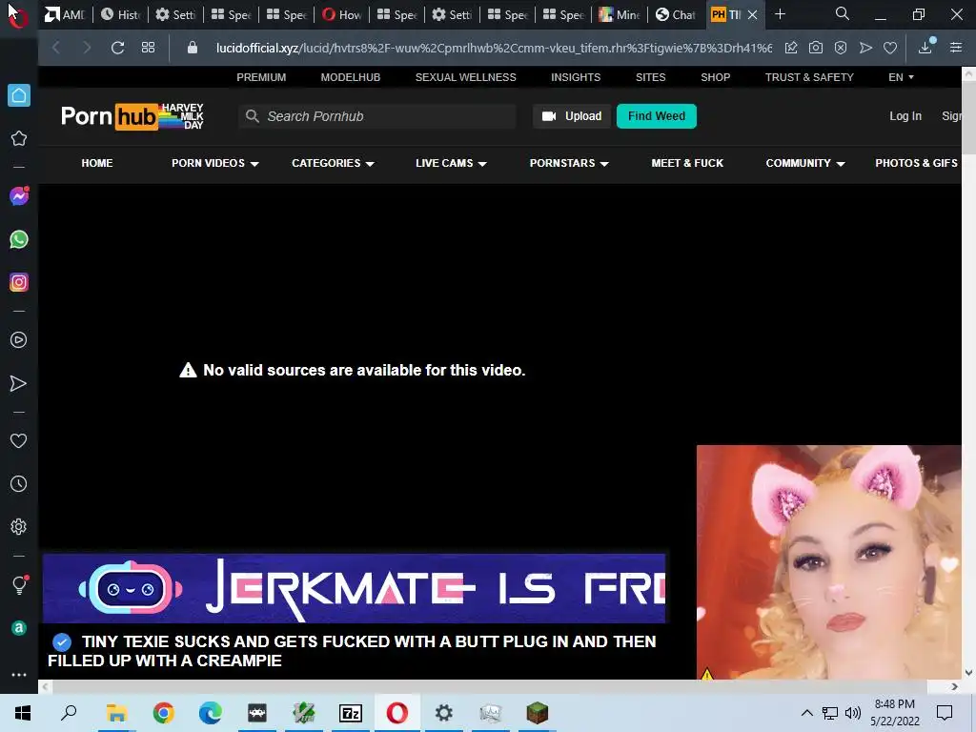Click the volume speaker tray icon
976x732 pixels.
853,713
